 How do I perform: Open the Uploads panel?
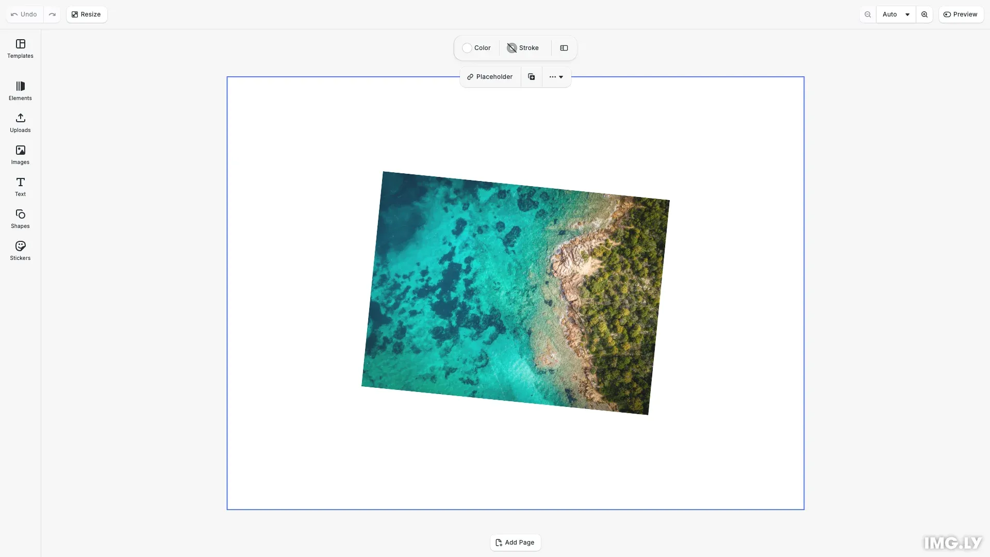(20, 123)
